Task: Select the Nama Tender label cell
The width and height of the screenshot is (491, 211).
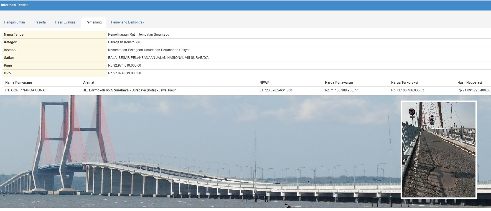Action: tap(54, 35)
